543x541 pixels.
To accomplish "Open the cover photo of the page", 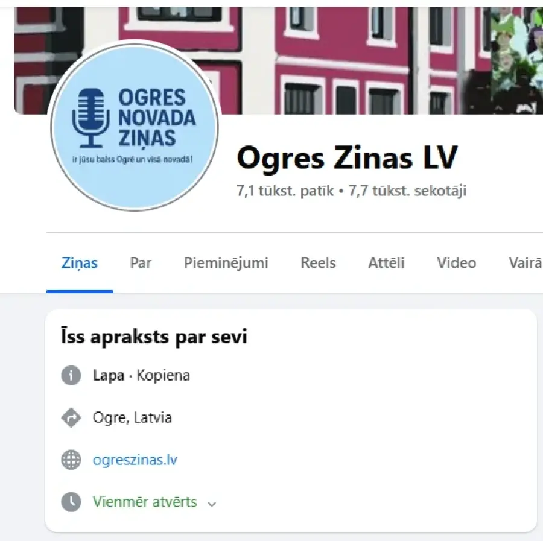I will pos(346,60).
